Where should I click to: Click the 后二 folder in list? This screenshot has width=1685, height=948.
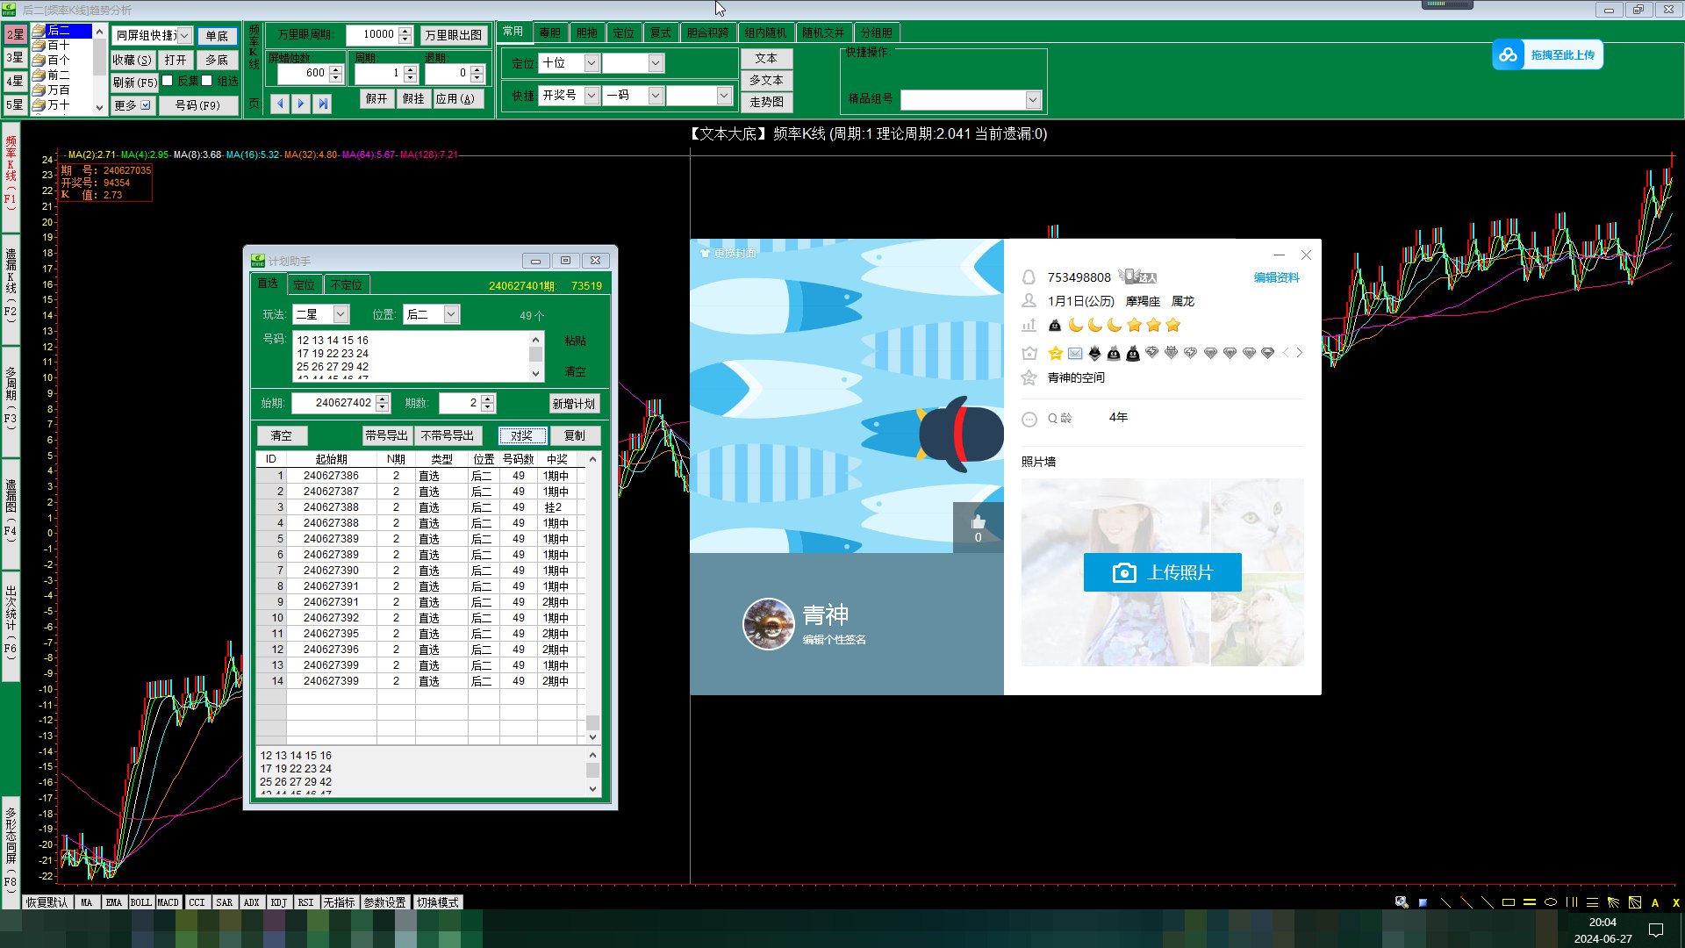point(61,31)
